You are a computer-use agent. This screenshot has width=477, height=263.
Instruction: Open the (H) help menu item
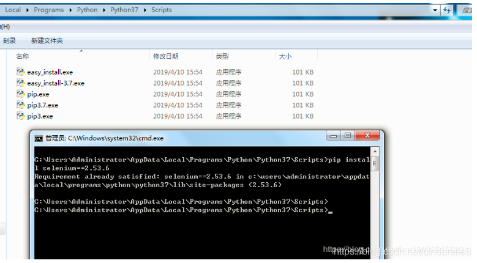point(5,27)
